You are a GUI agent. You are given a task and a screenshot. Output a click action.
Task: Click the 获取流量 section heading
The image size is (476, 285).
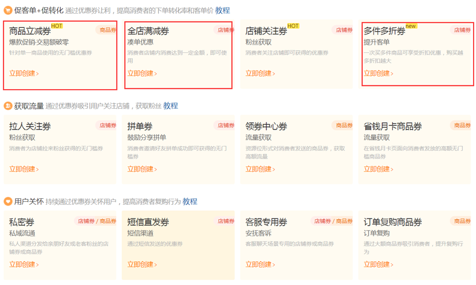(29, 106)
